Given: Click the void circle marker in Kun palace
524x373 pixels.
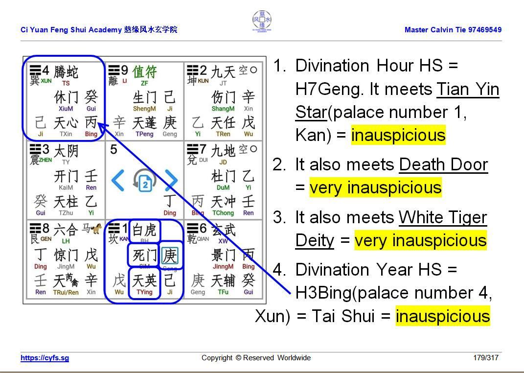Looking at the screenshot, I should coord(253,70).
